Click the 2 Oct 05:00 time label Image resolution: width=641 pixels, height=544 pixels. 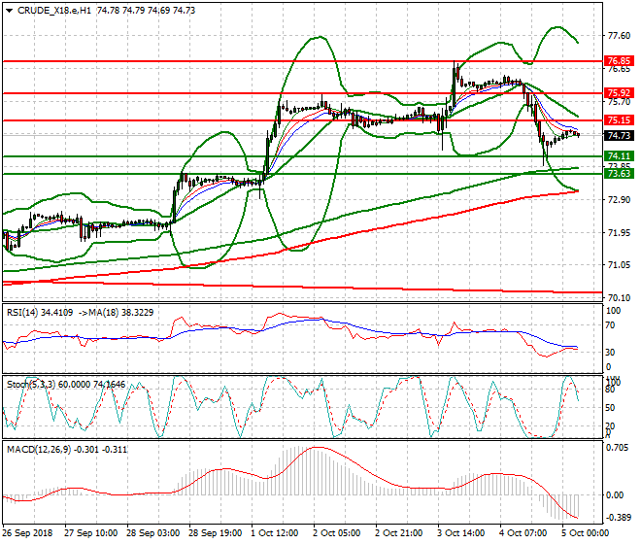pyautogui.click(x=336, y=533)
